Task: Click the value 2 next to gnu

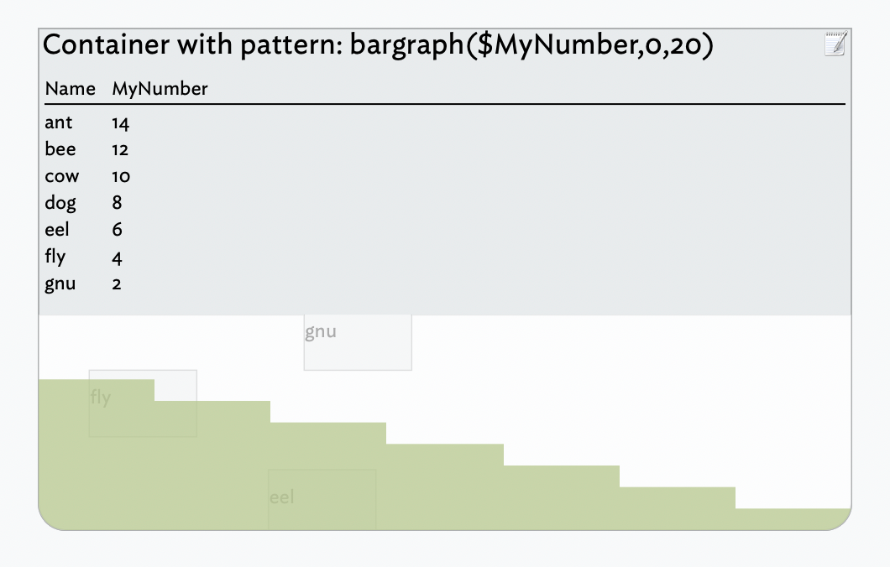Action: [118, 283]
